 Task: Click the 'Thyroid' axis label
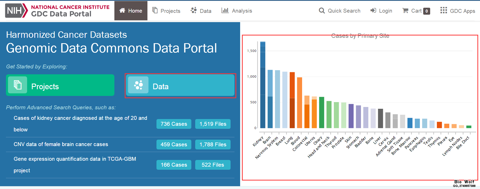[331, 142]
